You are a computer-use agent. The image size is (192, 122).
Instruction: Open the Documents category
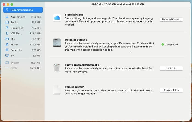click(23, 28)
